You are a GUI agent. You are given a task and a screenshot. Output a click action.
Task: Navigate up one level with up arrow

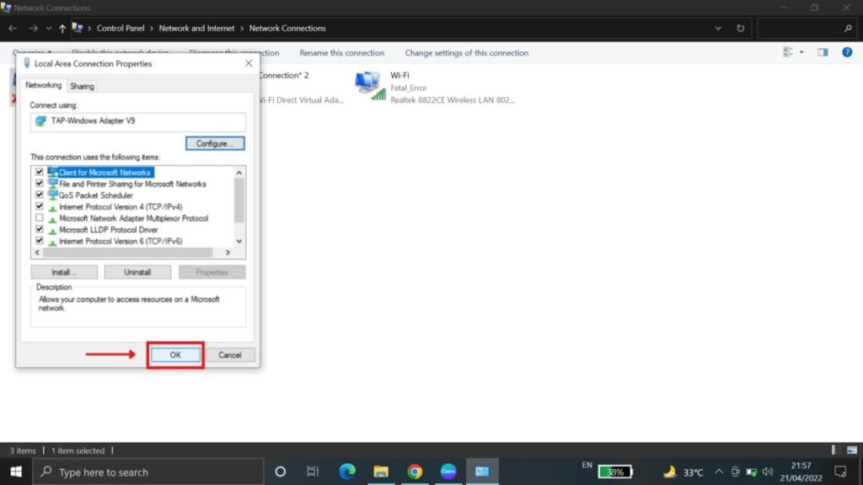click(x=62, y=28)
